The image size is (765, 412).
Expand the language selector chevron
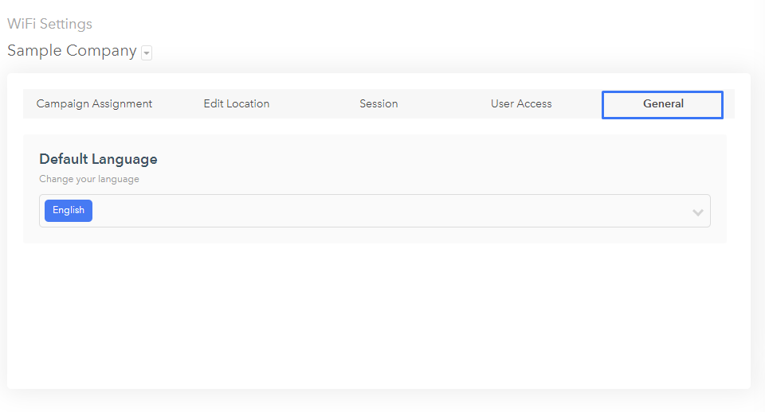coord(698,212)
